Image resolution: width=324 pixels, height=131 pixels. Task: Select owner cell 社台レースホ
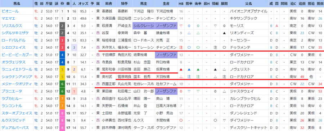coord(144,84)
